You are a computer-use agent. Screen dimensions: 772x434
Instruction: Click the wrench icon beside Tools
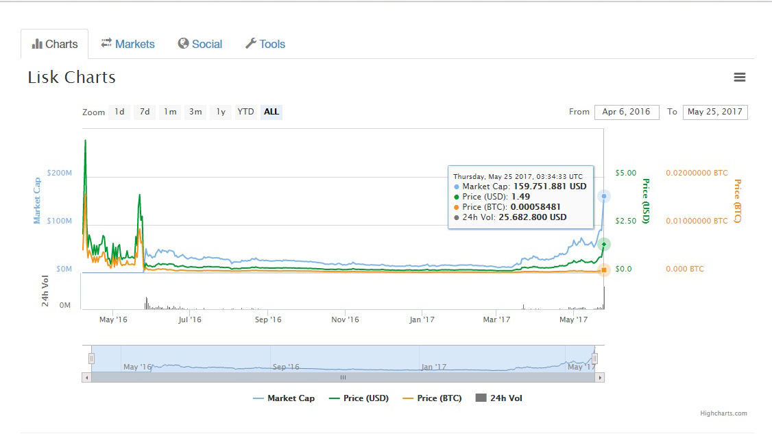(251, 43)
